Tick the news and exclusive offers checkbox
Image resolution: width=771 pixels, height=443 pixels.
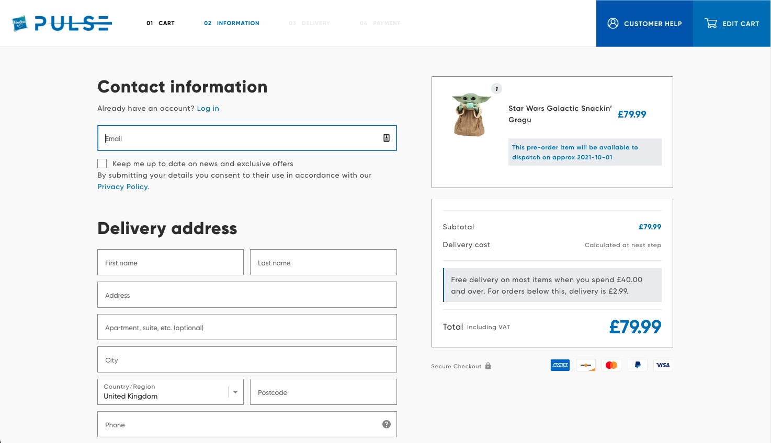102,164
